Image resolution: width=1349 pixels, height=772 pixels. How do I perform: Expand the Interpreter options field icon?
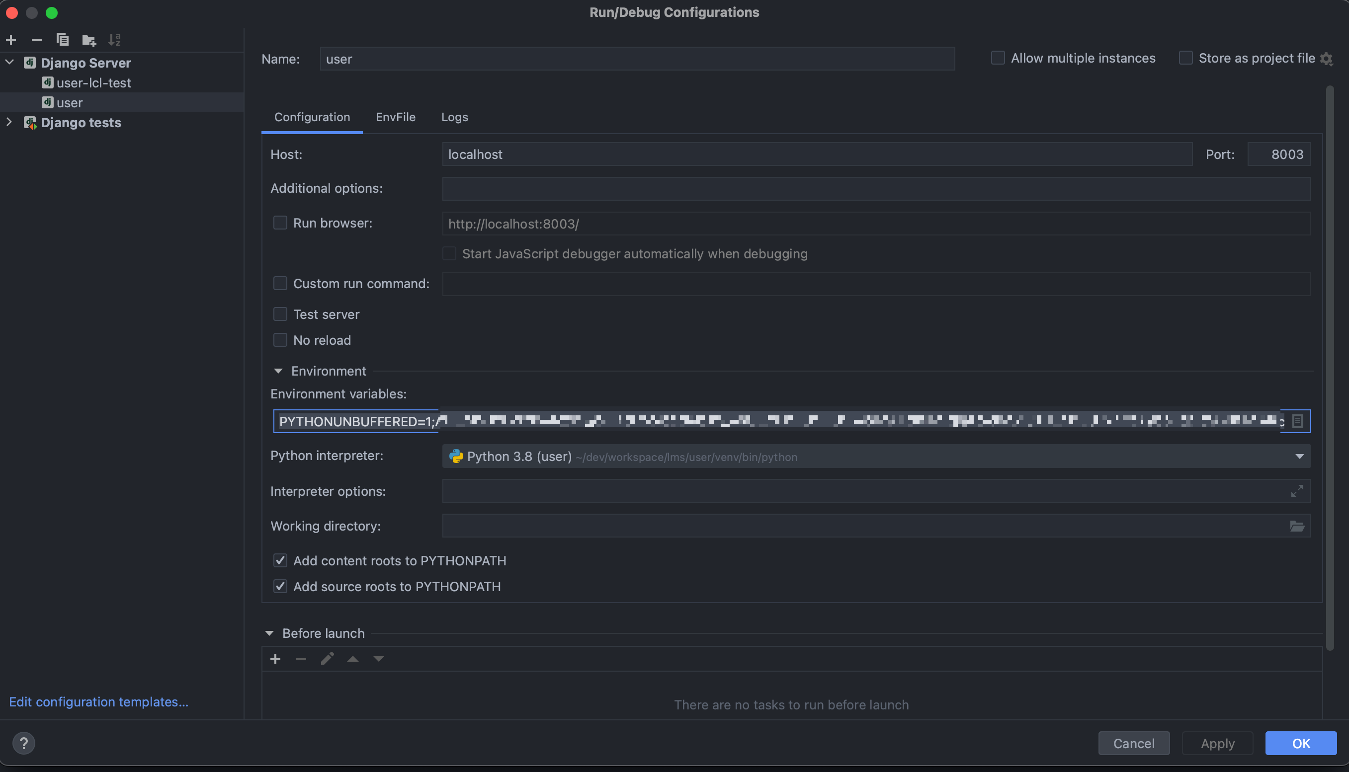pos(1297,491)
